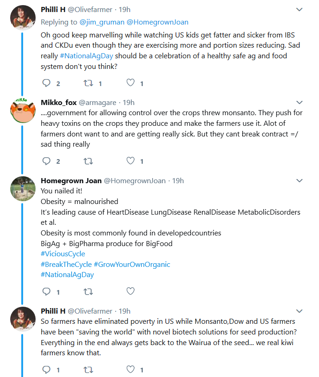Open more options on Philli H's first tweet
Screen dimensions: 319x377
[299, 10]
